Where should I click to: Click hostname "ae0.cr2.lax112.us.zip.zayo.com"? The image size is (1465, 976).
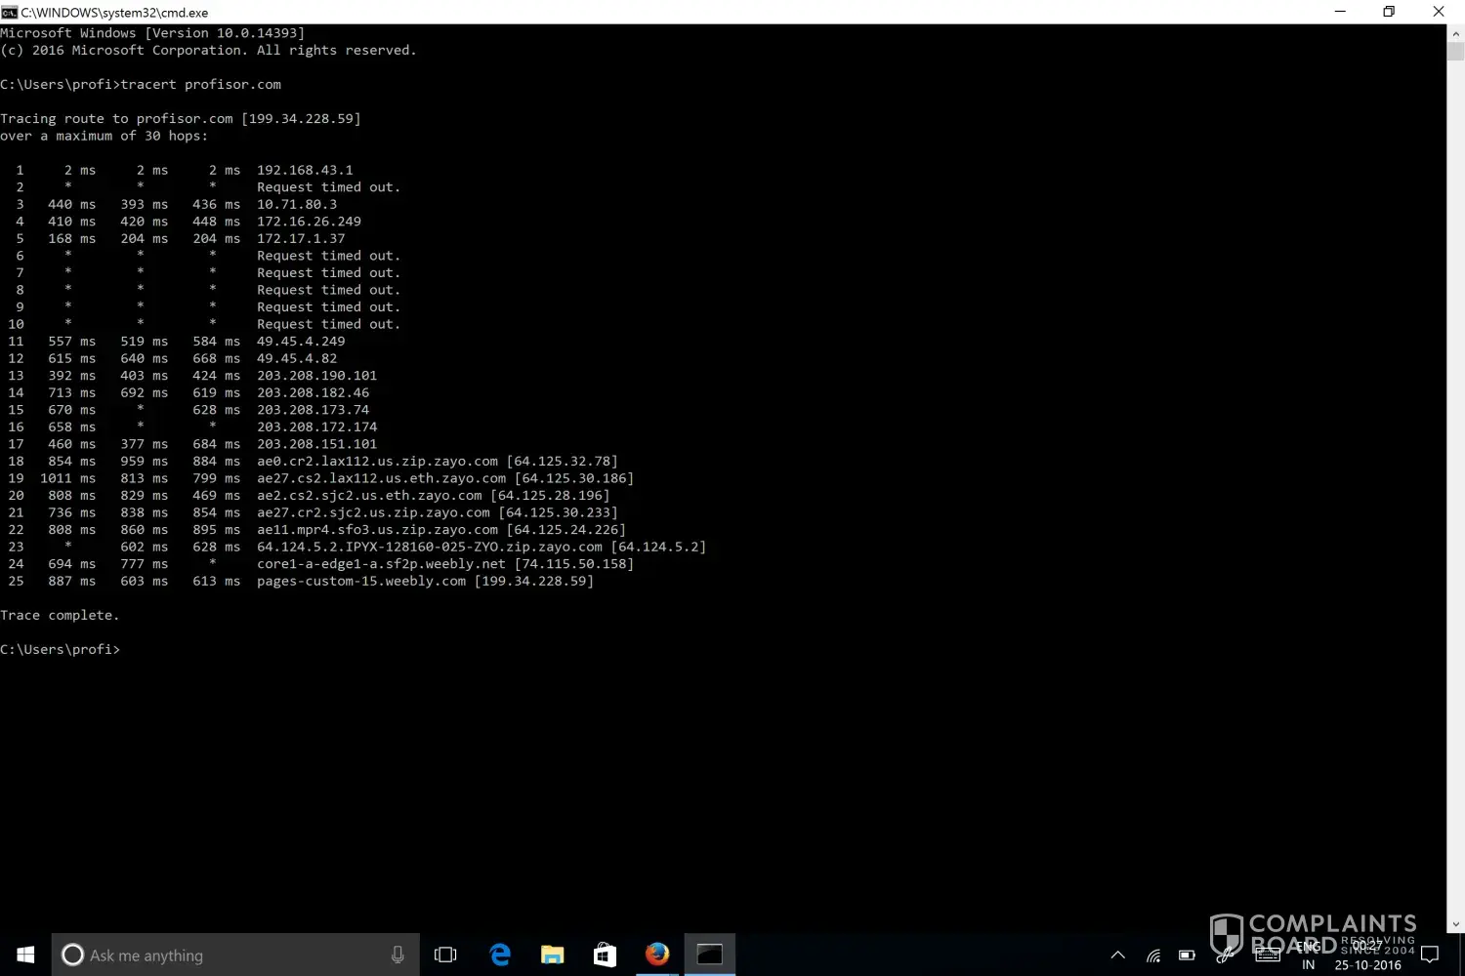click(x=377, y=462)
